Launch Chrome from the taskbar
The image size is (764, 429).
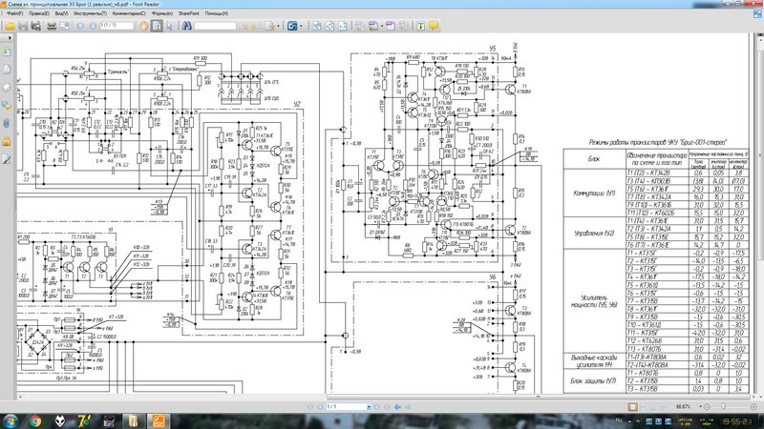tap(35, 421)
